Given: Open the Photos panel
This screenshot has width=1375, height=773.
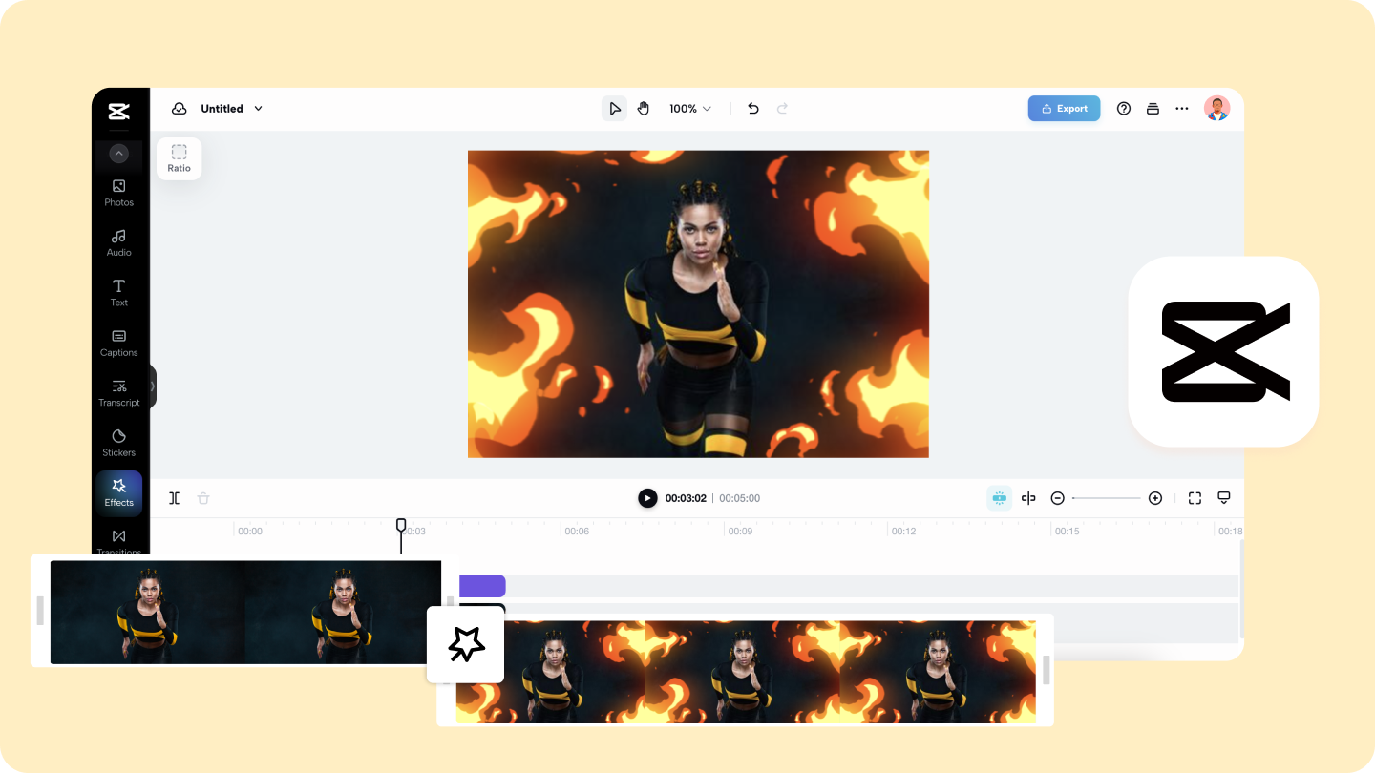Looking at the screenshot, I should (118, 192).
